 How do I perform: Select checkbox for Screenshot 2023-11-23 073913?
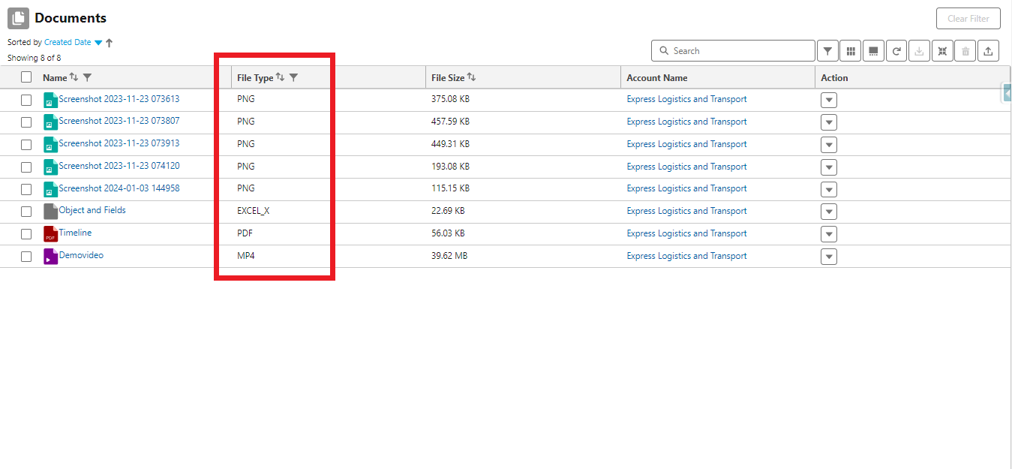click(26, 144)
